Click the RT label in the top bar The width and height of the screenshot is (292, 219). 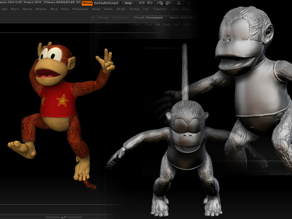point(78,2)
